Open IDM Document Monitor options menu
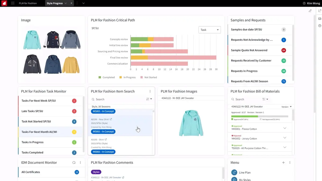 (80, 162)
